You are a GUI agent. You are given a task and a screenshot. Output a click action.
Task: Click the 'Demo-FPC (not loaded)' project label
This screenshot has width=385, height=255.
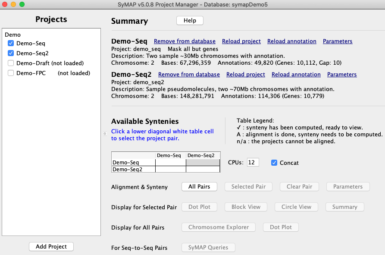(x=53, y=73)
